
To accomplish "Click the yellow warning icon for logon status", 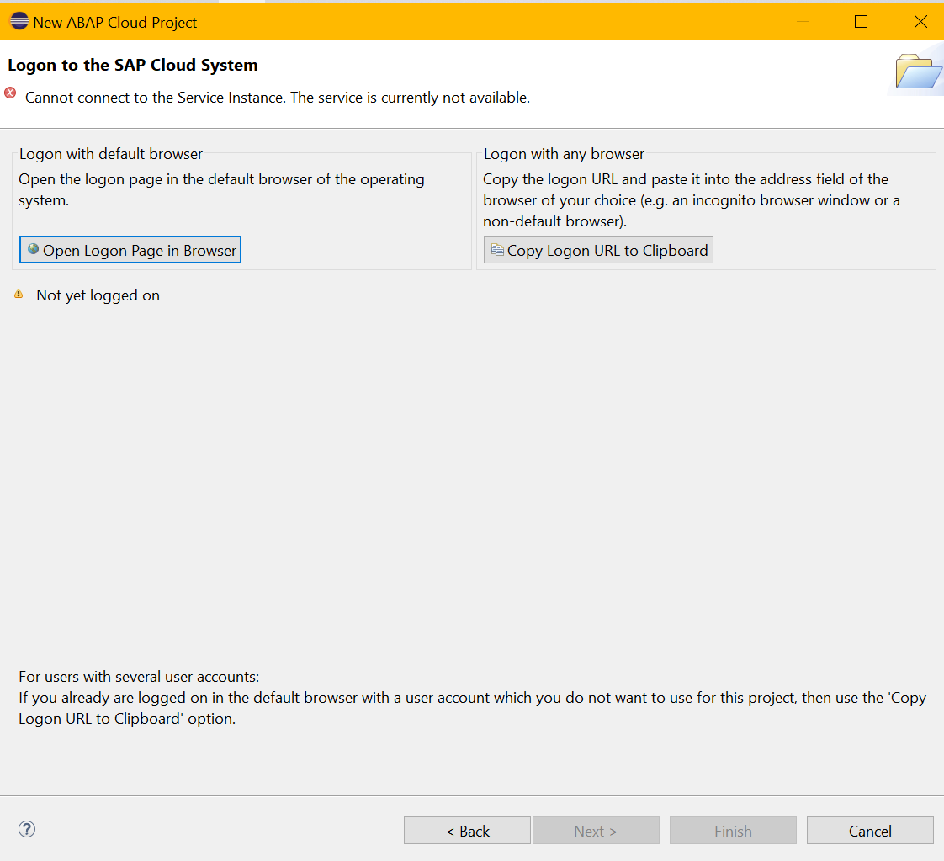I will (19, 295).
